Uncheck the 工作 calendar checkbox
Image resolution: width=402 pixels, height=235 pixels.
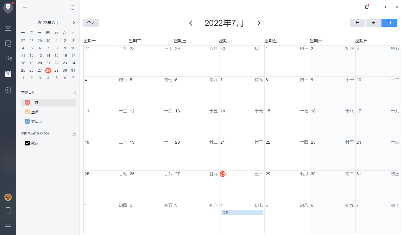tap(27, 103)
